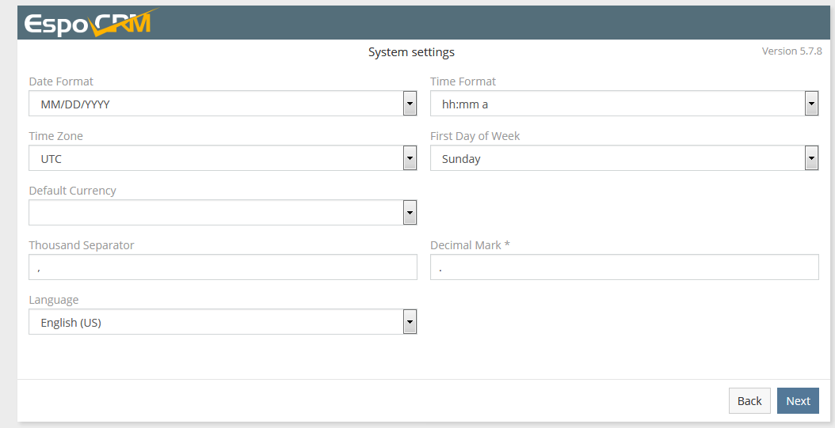The height and width of the screenshot is (428, 835).
Task: Open the Time Format dropdown
Action: (624, 103)
